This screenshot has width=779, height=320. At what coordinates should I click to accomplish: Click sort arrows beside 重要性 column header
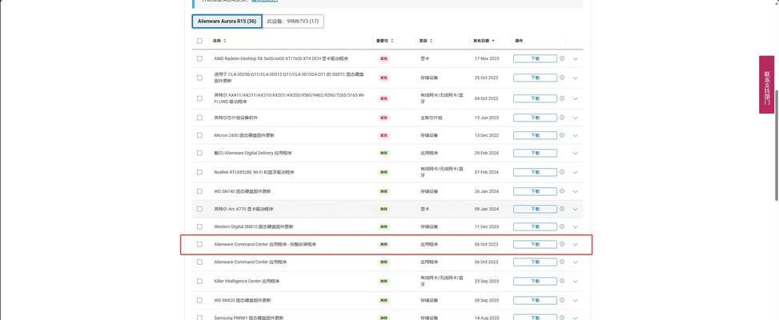click(x=392, y=41)
